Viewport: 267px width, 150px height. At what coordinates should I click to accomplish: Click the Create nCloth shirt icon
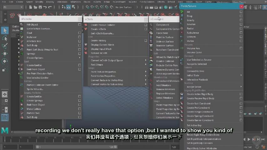click(x=86, y=29)
